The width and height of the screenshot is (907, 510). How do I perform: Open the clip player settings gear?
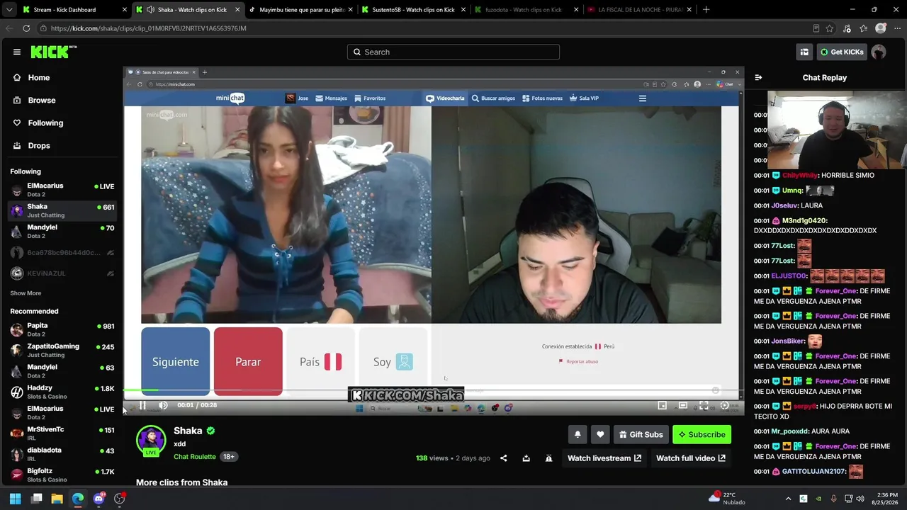click(724, 405)
